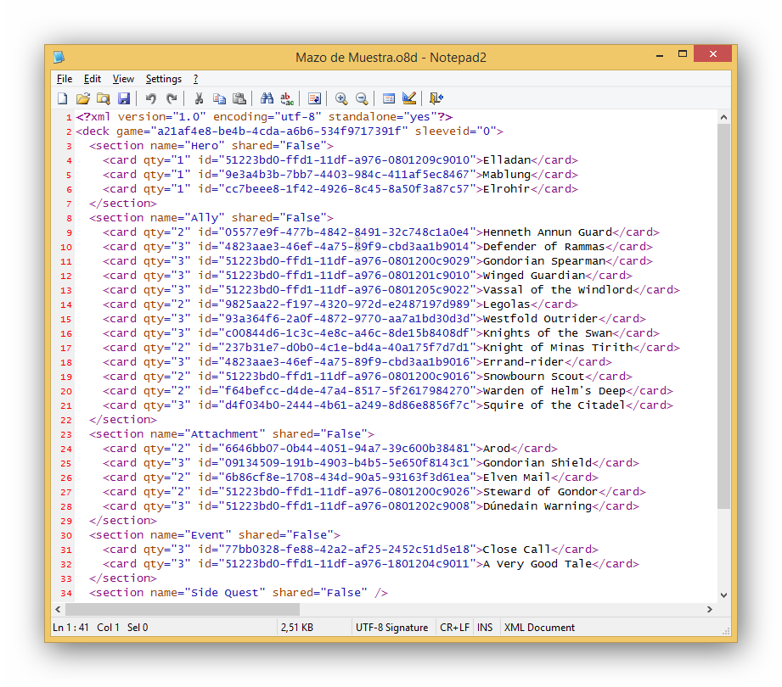Click 'Dúnedain Warning' text
The height and width of the screenshot is (687, 782).
coord(537,506)
